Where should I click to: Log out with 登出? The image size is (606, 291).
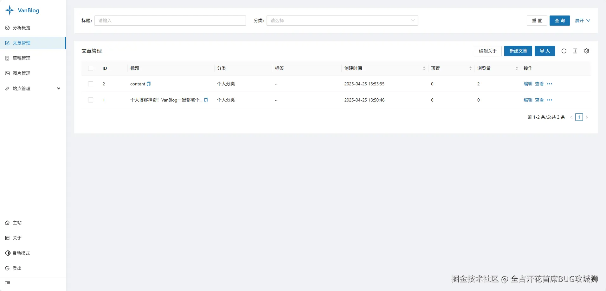[x=33, y=268]
